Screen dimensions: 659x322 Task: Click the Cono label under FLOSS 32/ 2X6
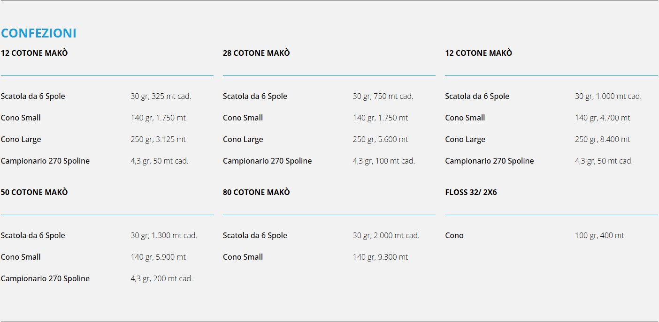click(454, 235)
